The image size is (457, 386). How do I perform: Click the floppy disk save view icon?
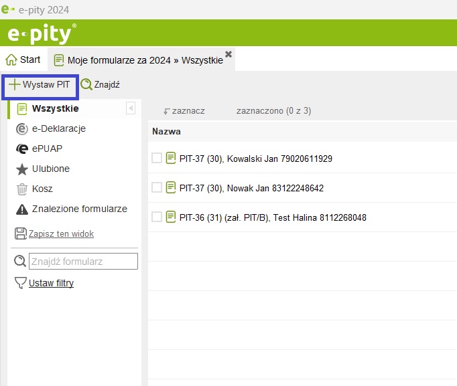click(x=21, y=233)
